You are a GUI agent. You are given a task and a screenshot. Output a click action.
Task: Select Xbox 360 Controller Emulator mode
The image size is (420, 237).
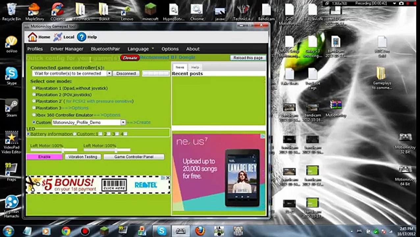34,115
